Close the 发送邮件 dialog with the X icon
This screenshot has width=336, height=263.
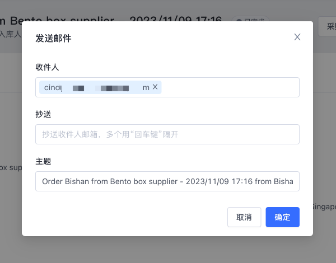click(x=297, y=37)
